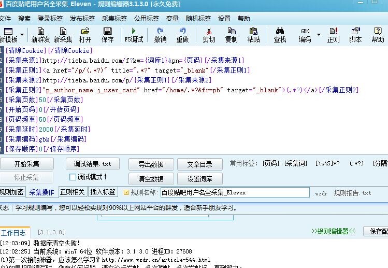This screenshot has height=268, width=388.
Task: Click into the 规则名称 text field
Action: click(x=234, y=192)
